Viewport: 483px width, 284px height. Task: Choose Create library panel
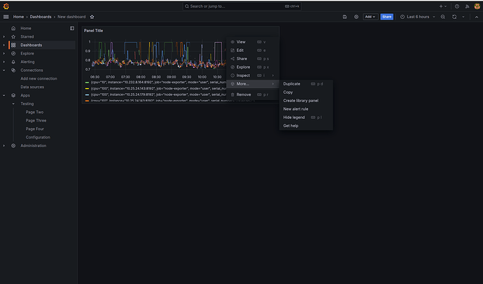306,101
